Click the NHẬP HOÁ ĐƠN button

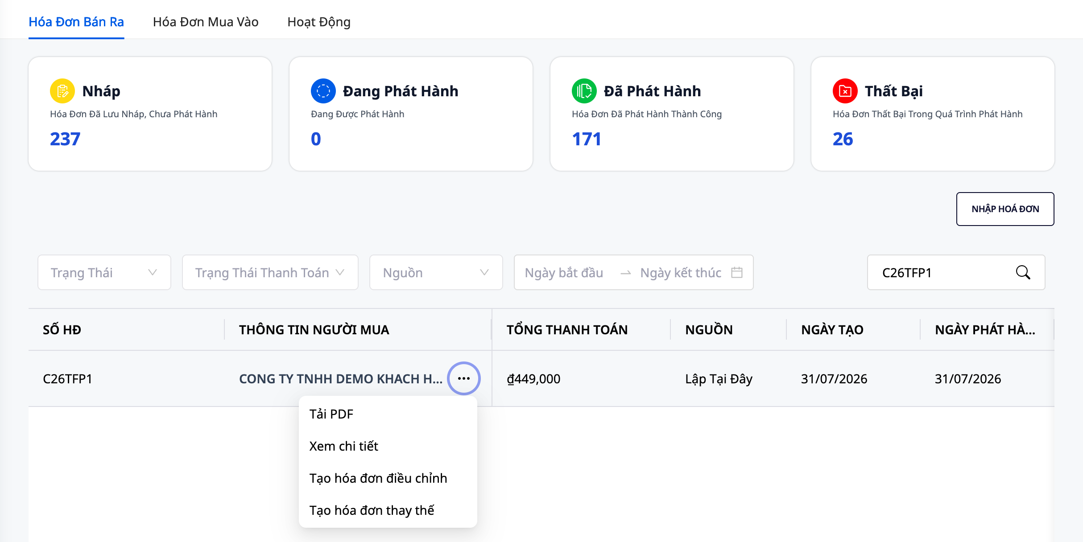coord(1005,209)
